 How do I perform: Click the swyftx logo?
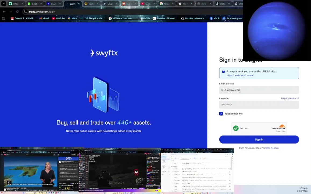[104, 53]
